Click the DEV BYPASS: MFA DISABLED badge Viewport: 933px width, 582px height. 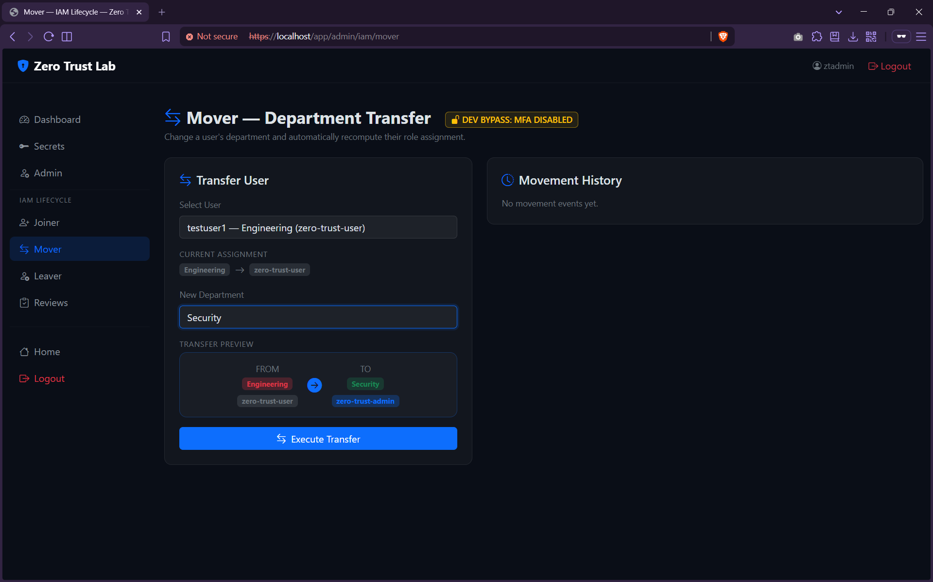(511, 120)
